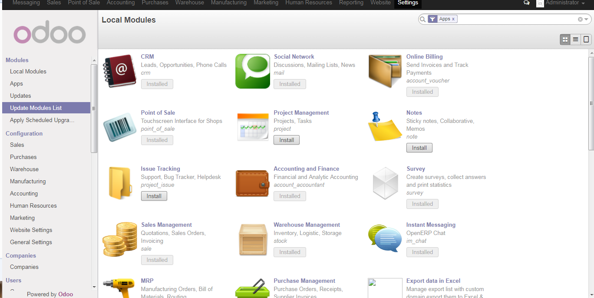Open the Survey cube icon
Image resolution: width=594 pixels, height=298 pixels.
pyautogui.click(x=385, y=183)
